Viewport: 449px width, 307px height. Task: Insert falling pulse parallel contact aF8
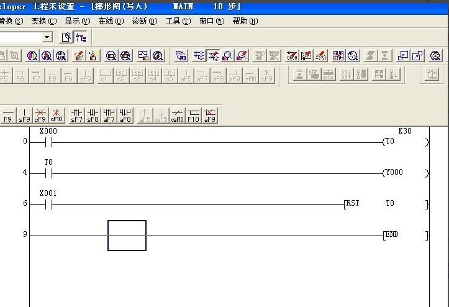point(125,116)
